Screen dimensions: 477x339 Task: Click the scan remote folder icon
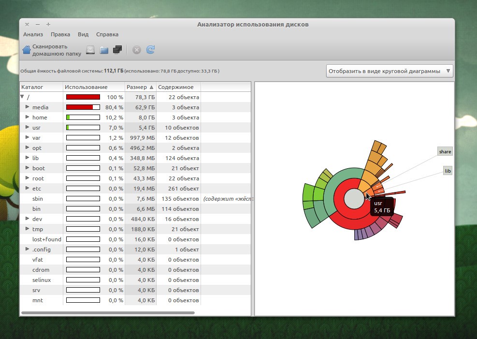tap(117, 49)
